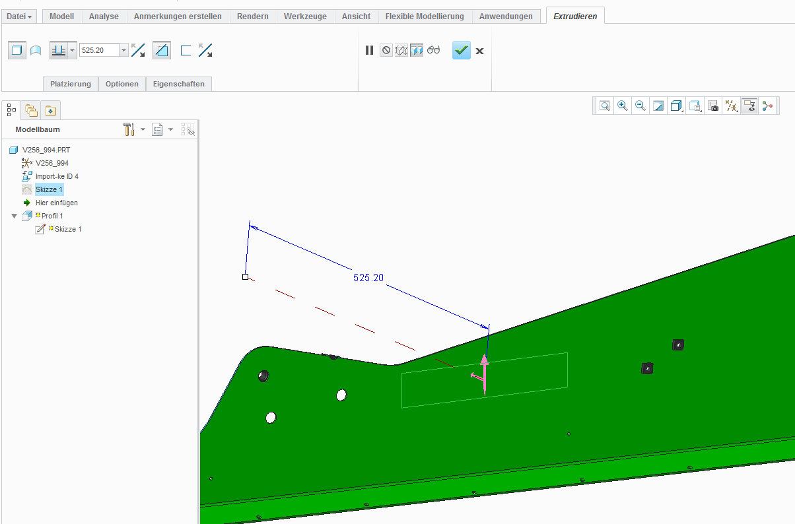
Task: Open the Optionen panel
Action: 122,84
